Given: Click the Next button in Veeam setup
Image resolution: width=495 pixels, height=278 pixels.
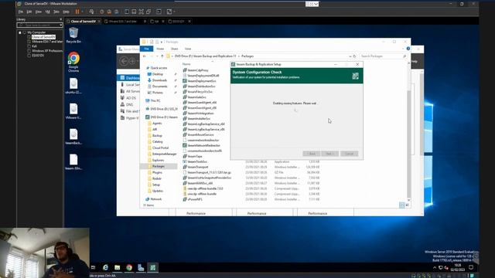Looking at the screenshot, I should pyautogui.click(x=329, y=154).
